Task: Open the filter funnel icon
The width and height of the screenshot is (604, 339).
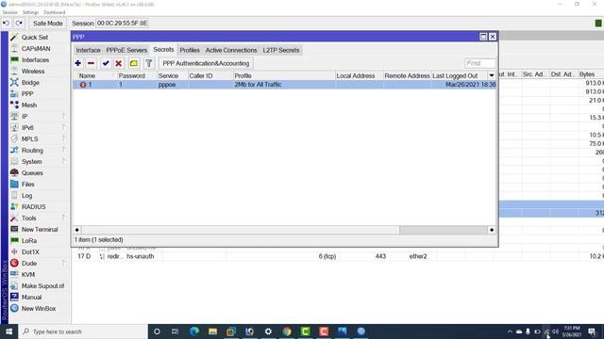Action: click(x=149, y=63)
